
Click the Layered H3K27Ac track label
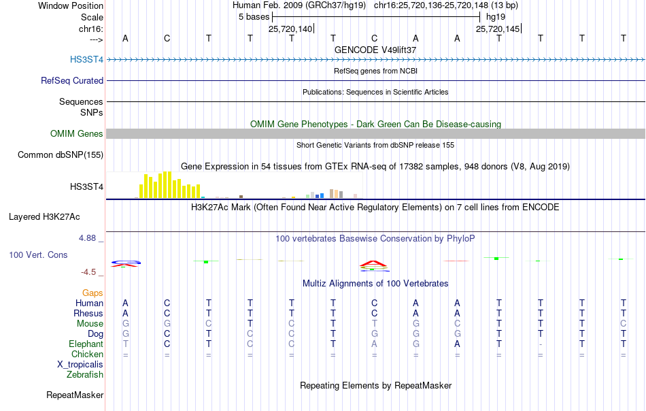(44, 217)
